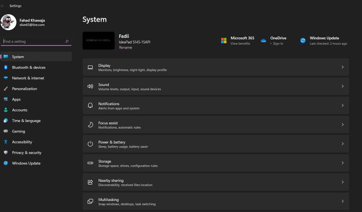The image size is (362, 212).
Task: Go to Privacy & security section
Action: [26, 152]
